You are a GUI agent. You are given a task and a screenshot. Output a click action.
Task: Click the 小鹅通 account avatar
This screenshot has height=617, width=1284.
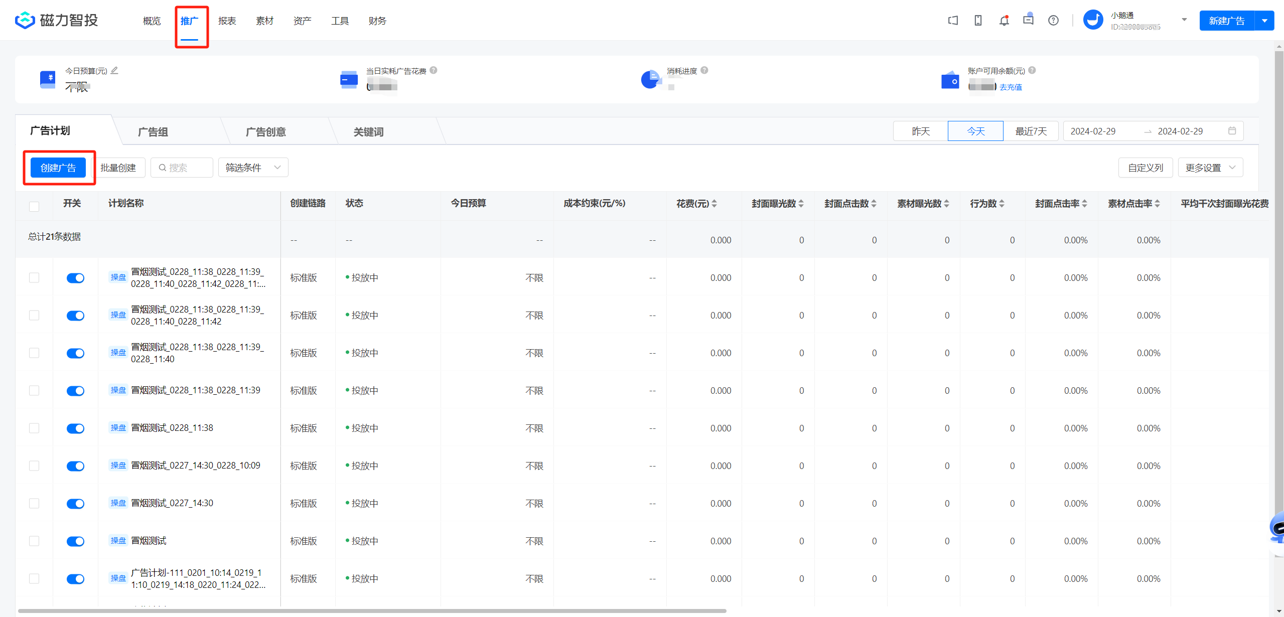(1093, 20)
